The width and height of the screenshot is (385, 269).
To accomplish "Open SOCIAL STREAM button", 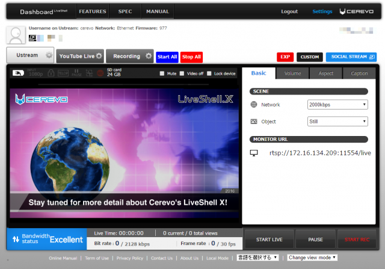I will [351, 57].
